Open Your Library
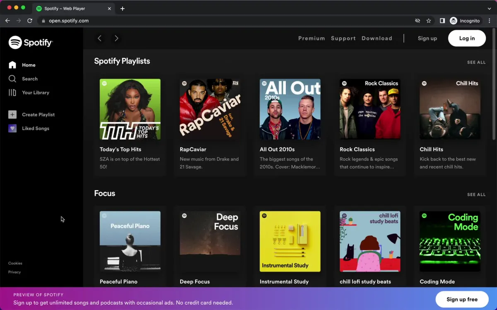 36,93
